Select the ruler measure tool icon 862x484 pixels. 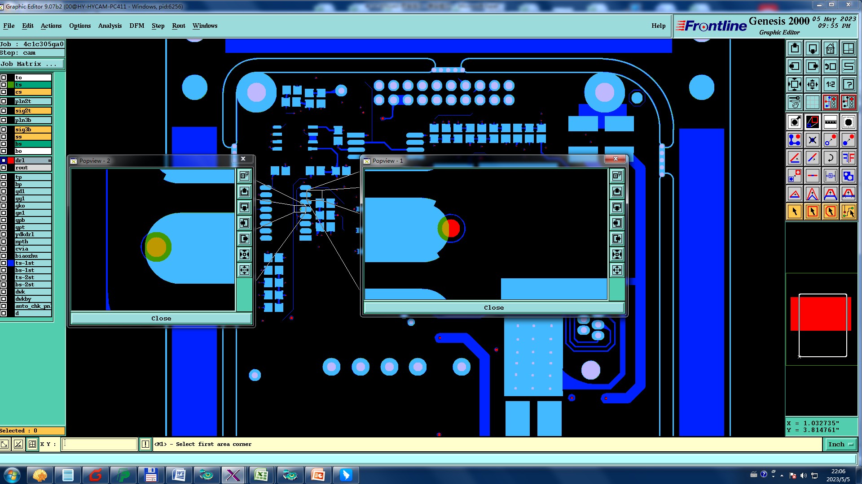pyautogui.click(x=830, y=122)
